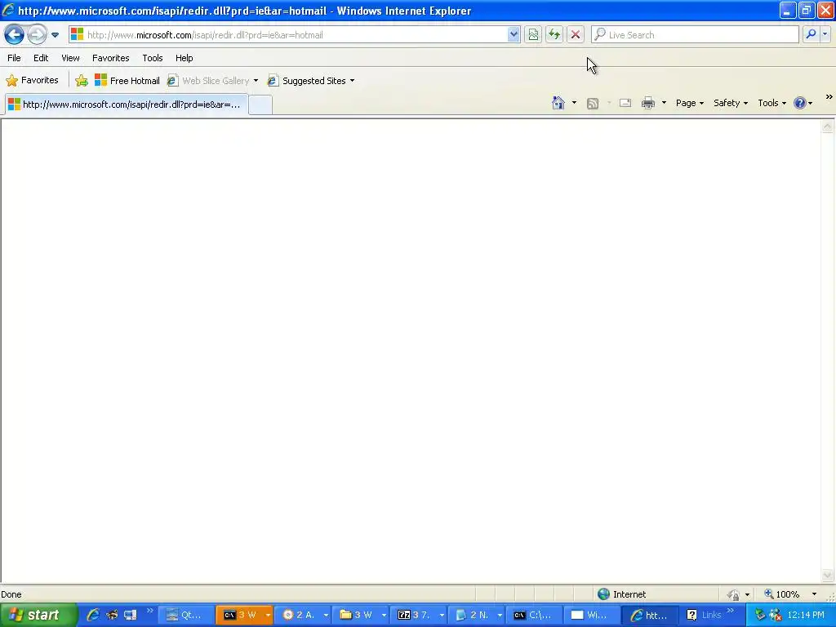The image size is (836, 627).
Task: Expand the Home button dropdown arrow
Action: tap(574, 103)
